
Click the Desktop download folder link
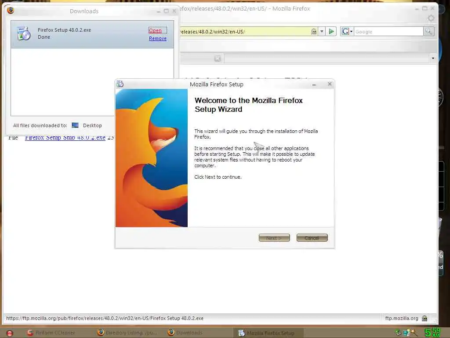[x=92, y=125]
